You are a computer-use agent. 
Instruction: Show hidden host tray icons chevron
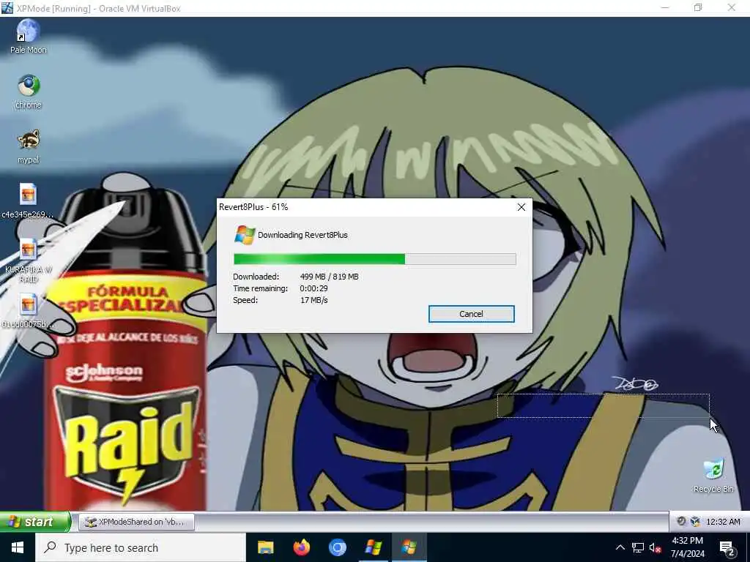[620, 547]
